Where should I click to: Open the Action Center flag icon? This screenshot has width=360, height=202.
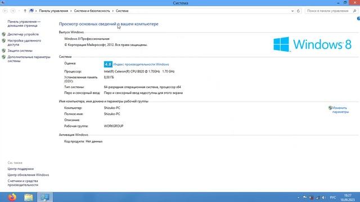[305, 198]
